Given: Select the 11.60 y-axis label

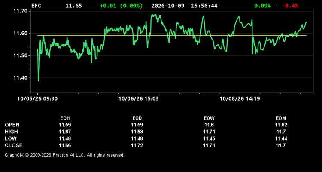Looking at the screenshot, I should pyautogui.click(x=21, y=33).
